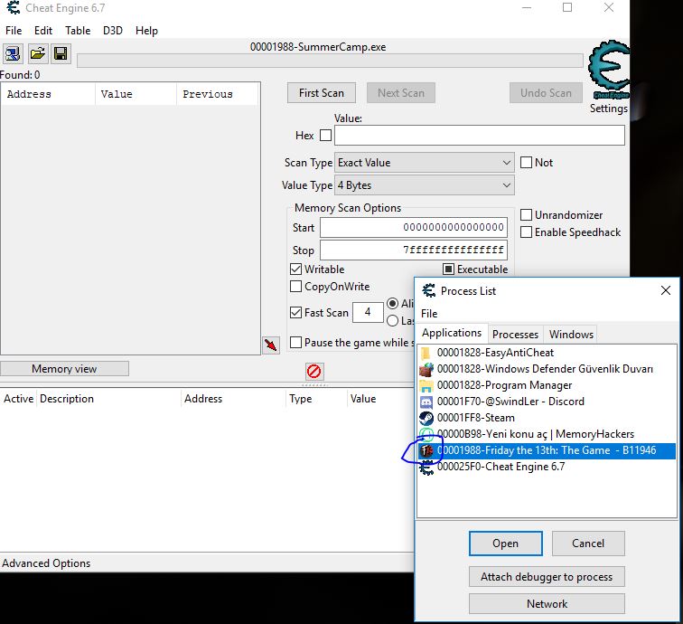
Task: Click the Program Manager folder icon
Action: (426, 385)
